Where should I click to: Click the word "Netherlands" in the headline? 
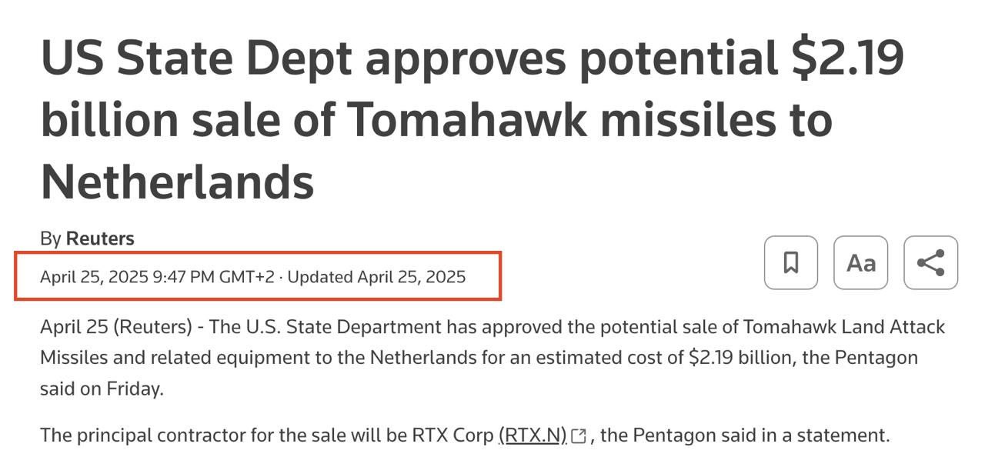click(x=177, y=182)
